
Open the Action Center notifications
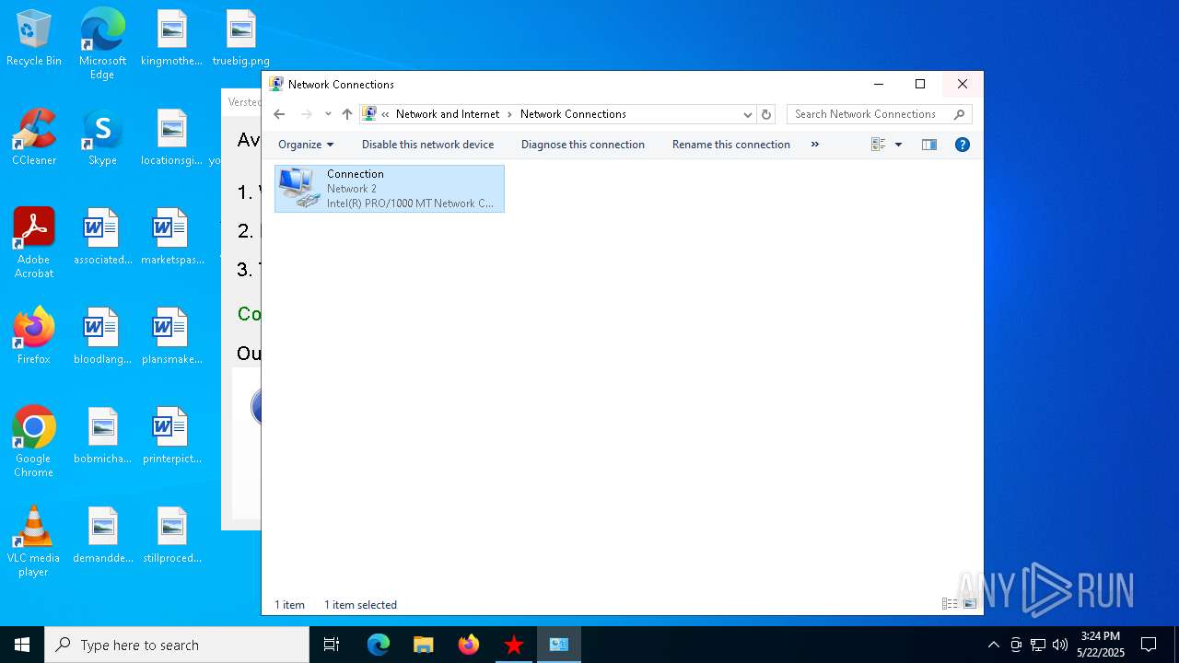click(1149, 645)
